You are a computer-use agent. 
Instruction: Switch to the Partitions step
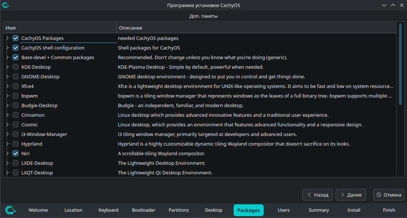click(179, 210)
